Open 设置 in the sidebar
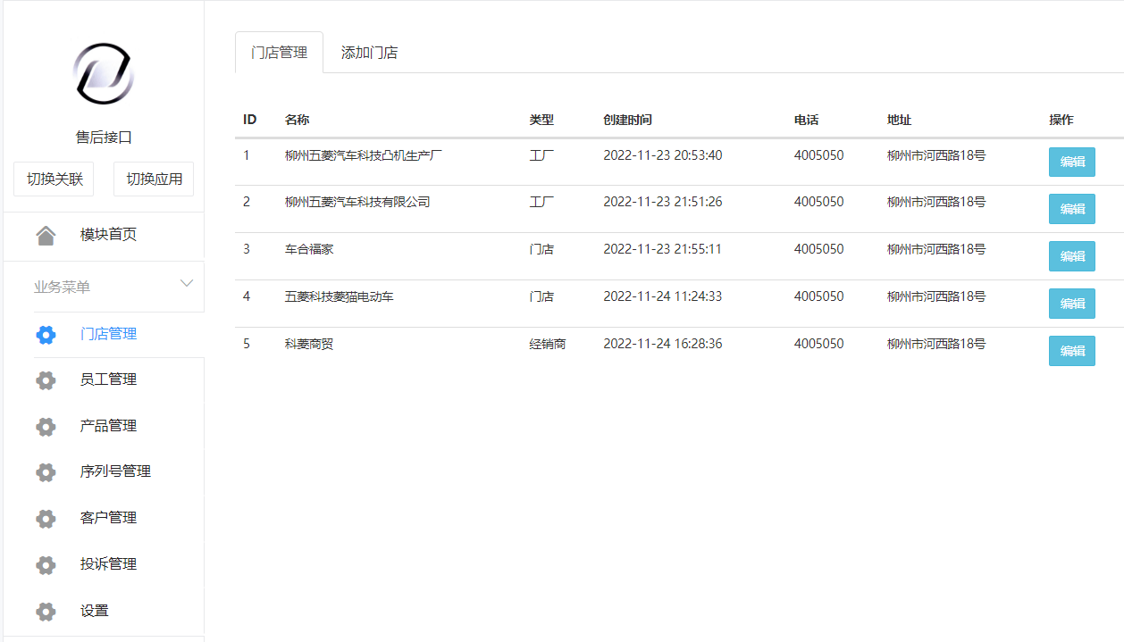 [94, 611]
